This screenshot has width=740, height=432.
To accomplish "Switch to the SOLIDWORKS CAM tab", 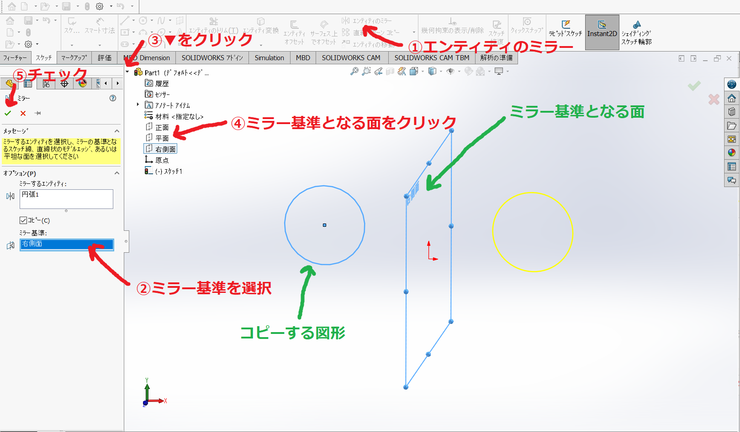I will coord(351,58).
